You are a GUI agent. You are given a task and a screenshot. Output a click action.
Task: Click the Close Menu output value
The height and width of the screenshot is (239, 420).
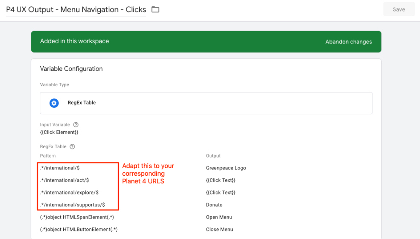point(219,229)
